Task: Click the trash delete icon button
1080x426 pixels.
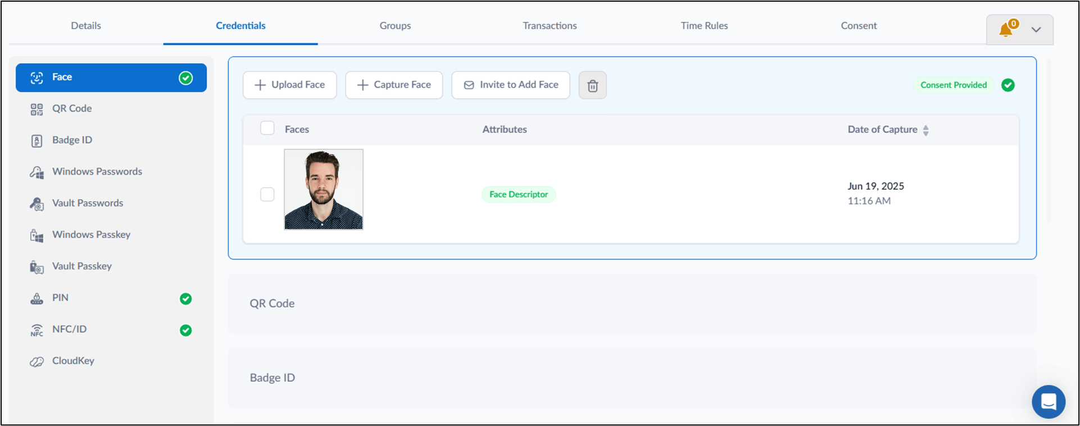Action: click(x=592, y=85)
